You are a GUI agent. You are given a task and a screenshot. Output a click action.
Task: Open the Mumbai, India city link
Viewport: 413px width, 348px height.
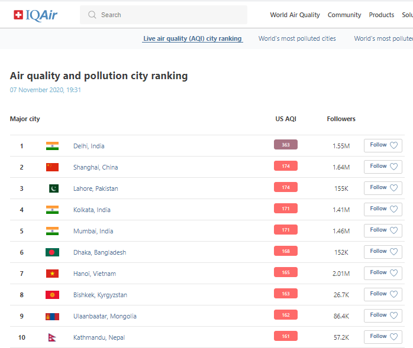[x=93, y=231]
